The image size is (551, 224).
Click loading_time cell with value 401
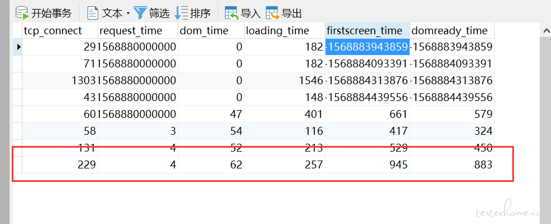coord(284,115)
